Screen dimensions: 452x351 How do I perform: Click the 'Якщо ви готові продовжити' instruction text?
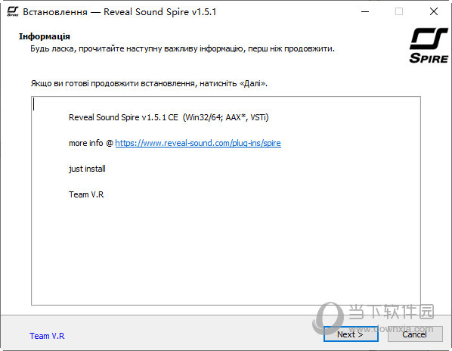[149, 83]
